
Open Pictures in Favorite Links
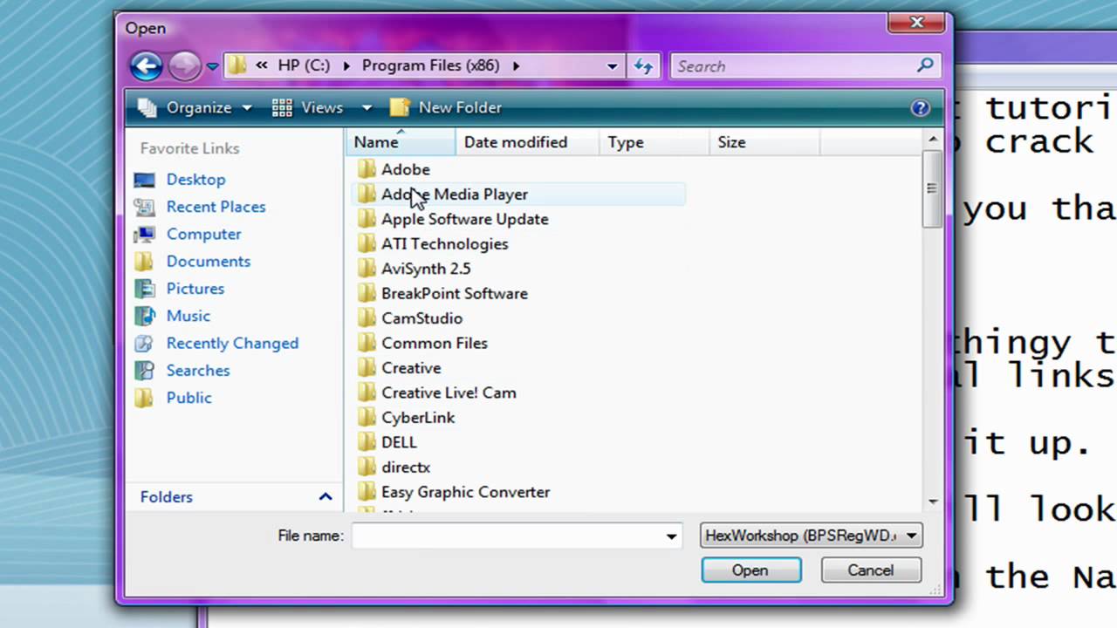pos(195,288)
